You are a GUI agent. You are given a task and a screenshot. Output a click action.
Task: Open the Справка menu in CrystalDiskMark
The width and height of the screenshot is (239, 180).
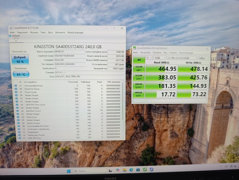[173, 53]
